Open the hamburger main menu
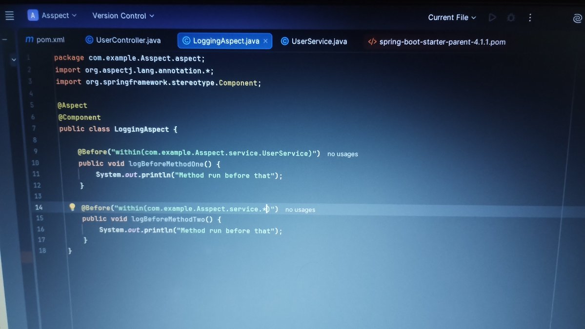 pos(10,15)
